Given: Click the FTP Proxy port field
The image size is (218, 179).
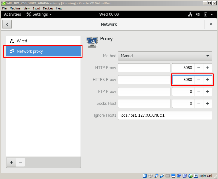Looking at the screenshot, I should coord(183,92).
